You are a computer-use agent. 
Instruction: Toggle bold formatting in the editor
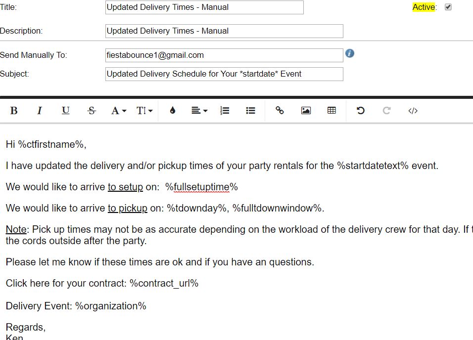pos(14,111)
